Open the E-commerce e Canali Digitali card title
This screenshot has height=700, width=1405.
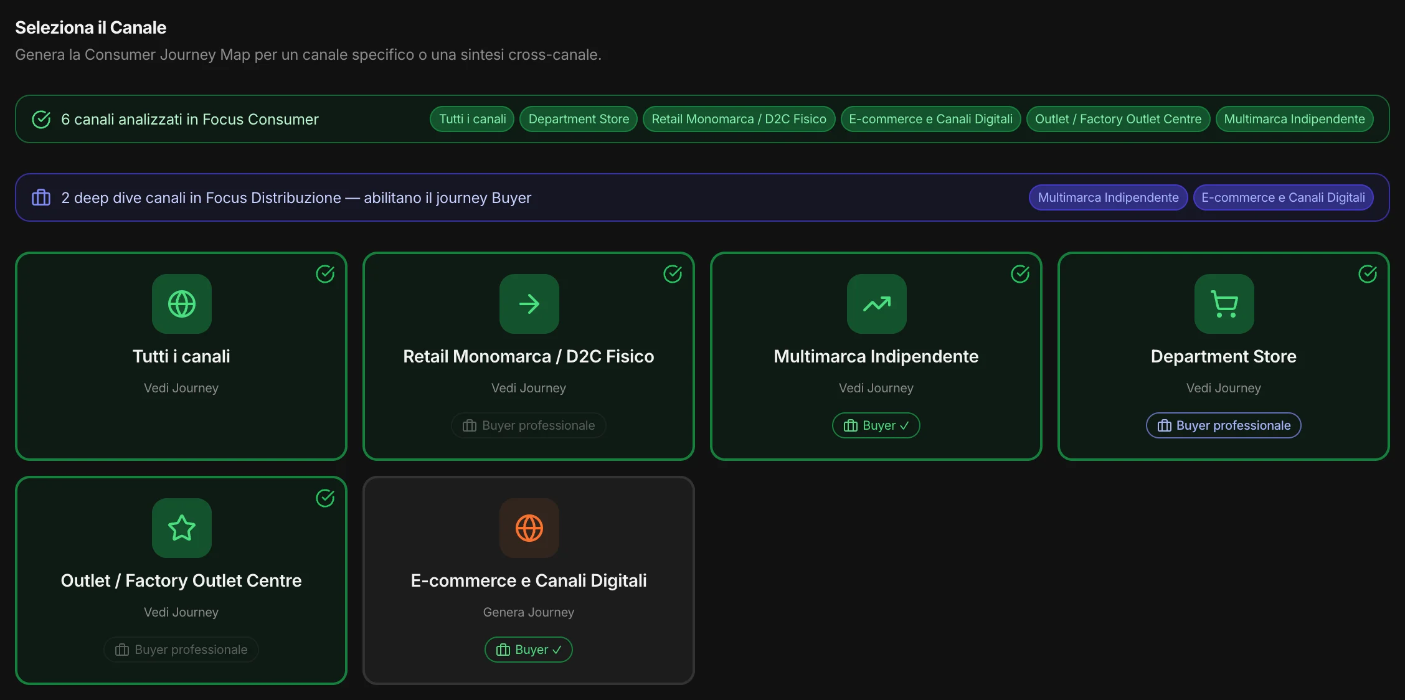tap(529, 580)
